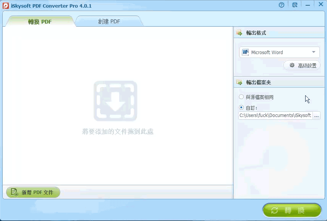Click the 新增 PDF 文件 button
Viewport: 327px width, 221px height.
coord(33,192)
